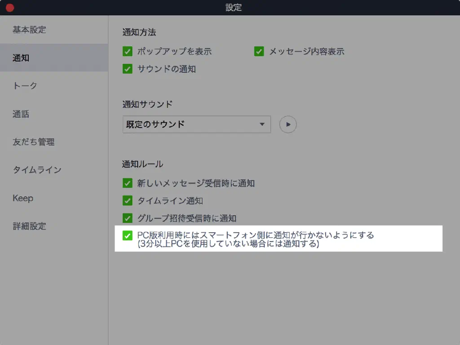The image size is (460, 345).
Task: Disable サウンドの通知 checkbox
Action: tap(128, 69)
